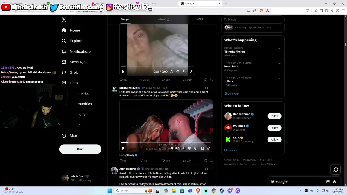Play the Ed Matthews Halloween video
347x195 pixels.
click(x=123, y=148)
